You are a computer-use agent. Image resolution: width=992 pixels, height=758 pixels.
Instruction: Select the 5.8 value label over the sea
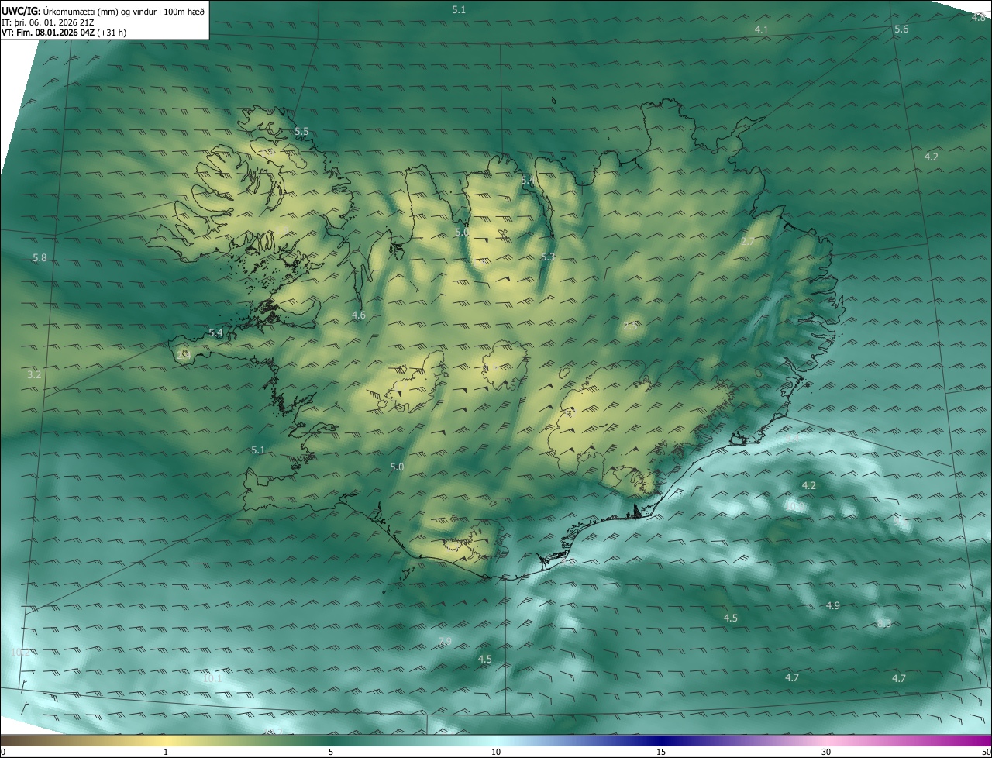40,257
